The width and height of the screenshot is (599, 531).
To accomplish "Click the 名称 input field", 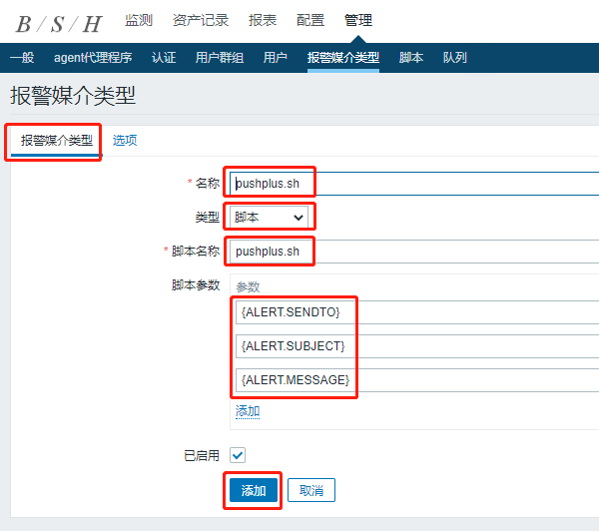I will click(x=414, y=184).
